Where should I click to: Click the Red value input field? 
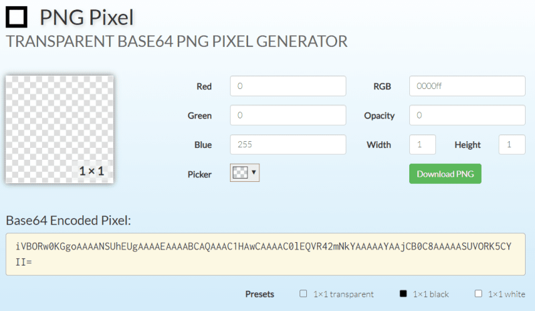tap(288, 86)
